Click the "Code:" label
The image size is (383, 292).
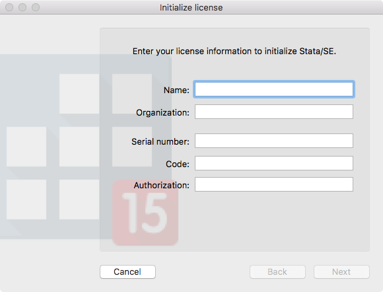click(178, 164)
